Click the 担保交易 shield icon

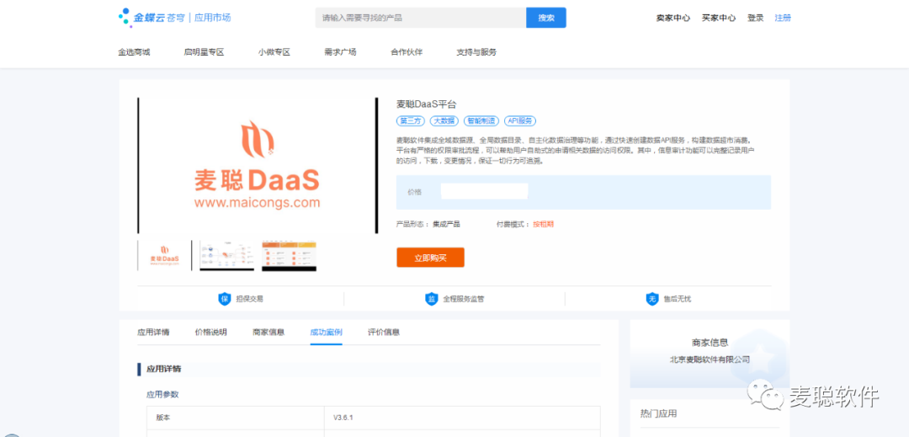pos(225,299)
